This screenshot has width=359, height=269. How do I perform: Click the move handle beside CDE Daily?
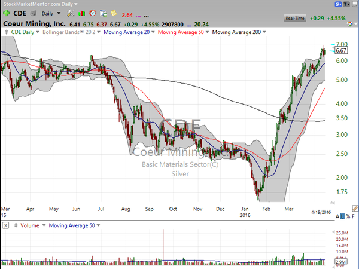click(7, 32)
